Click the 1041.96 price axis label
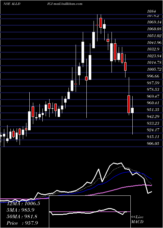Image resolution: width=163 pixels, height=228 pixels. tap(154, 42)
